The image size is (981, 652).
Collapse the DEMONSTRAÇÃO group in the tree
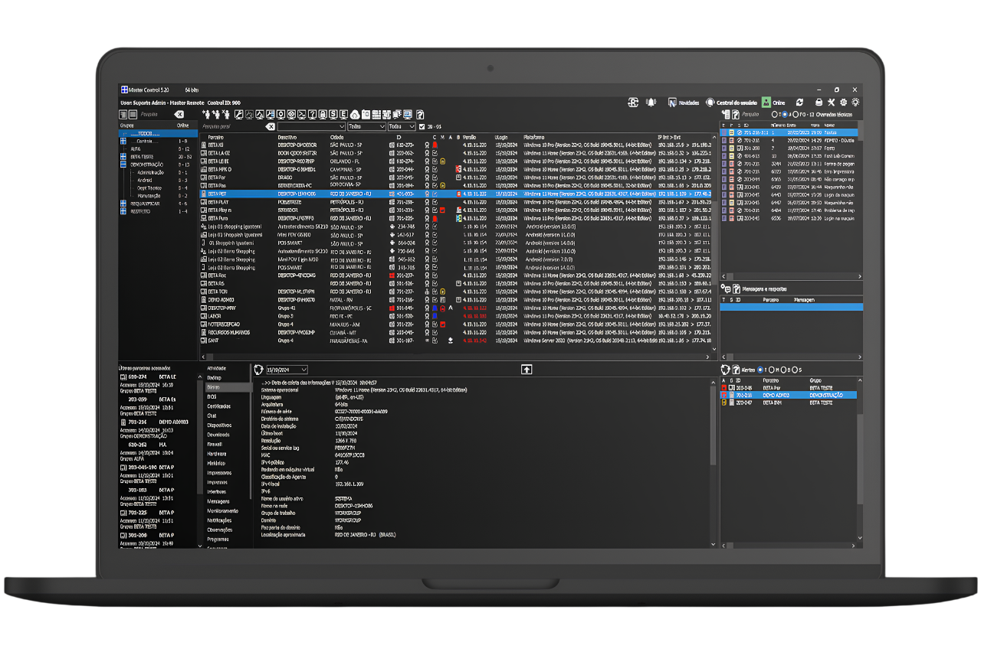[x=122, y=164]
